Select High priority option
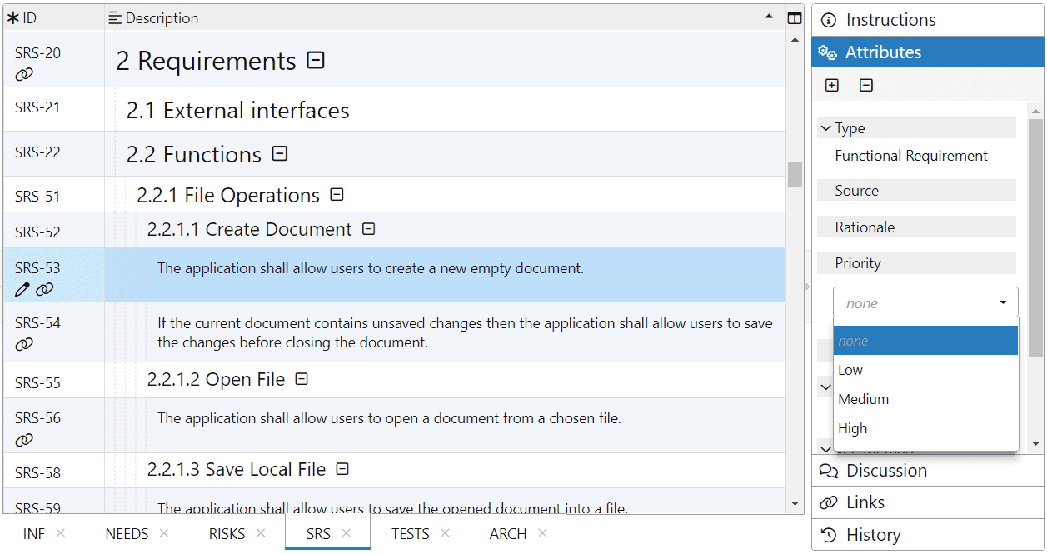Image resolution: width=1047 pixels, height=554 pixels. pyautogui.click(x=853, y=428)
